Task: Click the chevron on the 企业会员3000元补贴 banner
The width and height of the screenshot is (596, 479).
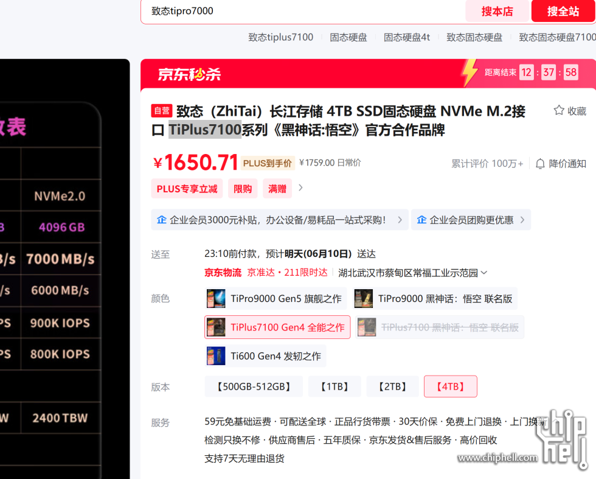Action: pyautogui.click(x=400, y=220)
